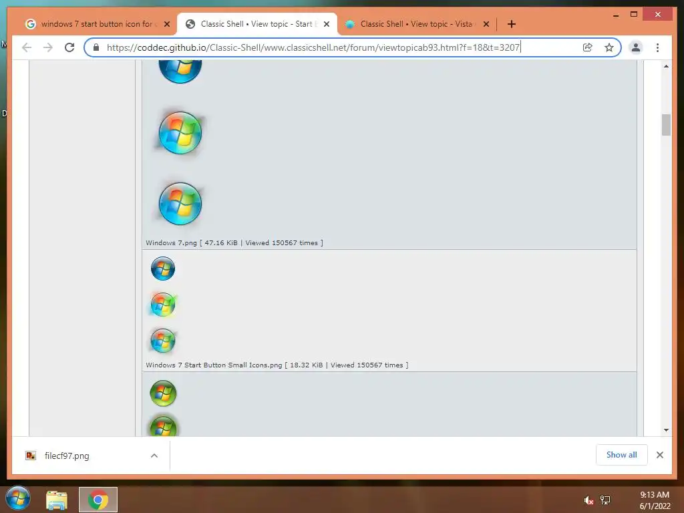
Task: Maximize the Chrome window
Action: pos(634,15)
